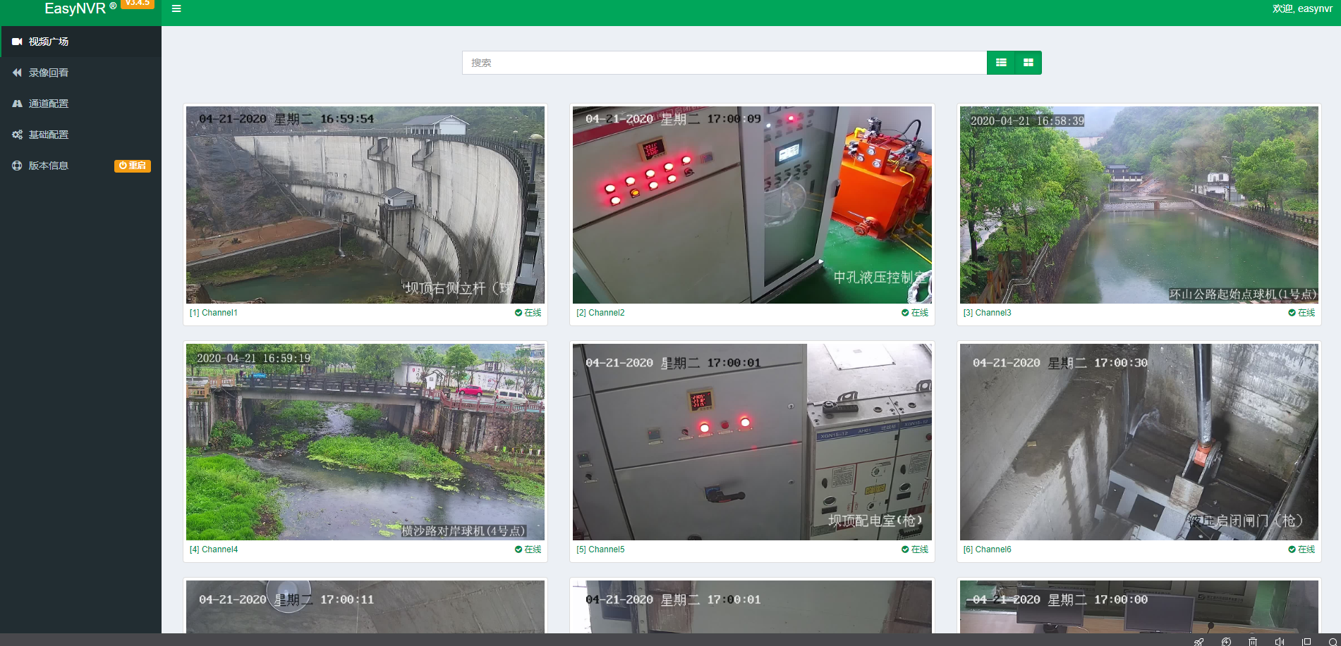Screen dimensions: 1341x646
Task: Open Channel5 power distribution room thumbnail
Action: (752, 442)
